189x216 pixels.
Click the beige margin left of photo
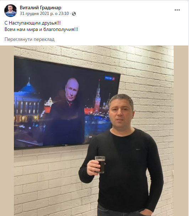[x=7, y=131]
